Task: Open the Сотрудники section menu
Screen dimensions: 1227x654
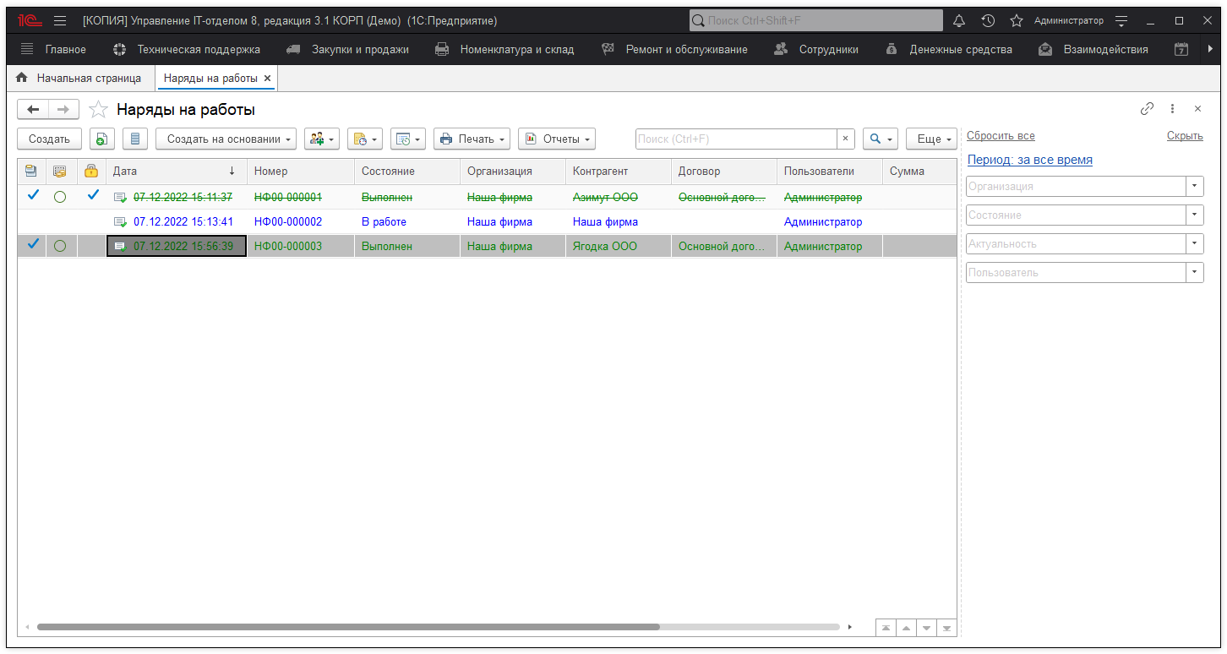Action: pos(816,50)
